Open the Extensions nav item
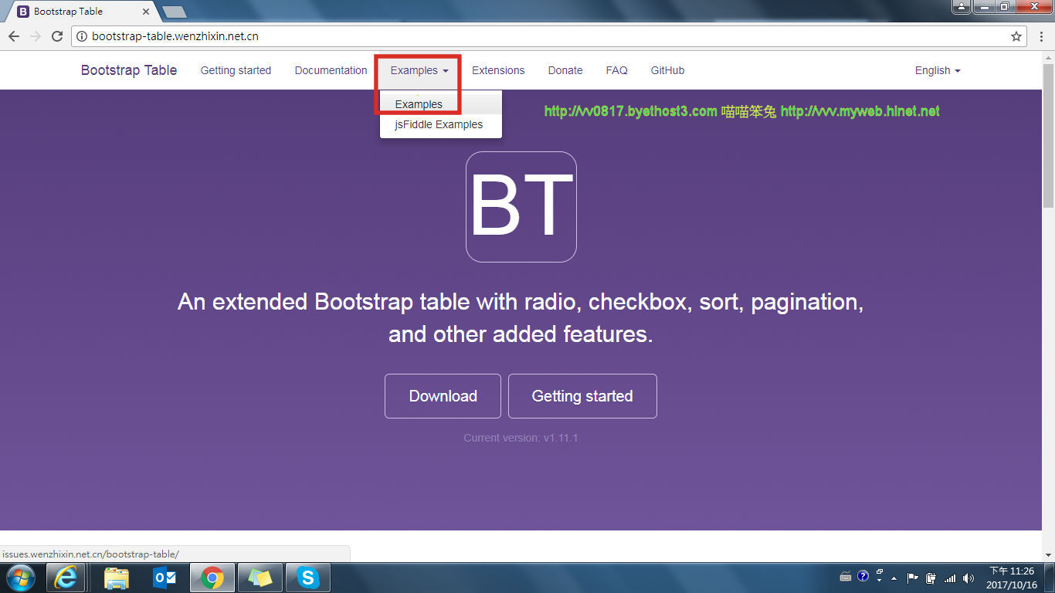 pyautogui.click(x=498, y=70)
